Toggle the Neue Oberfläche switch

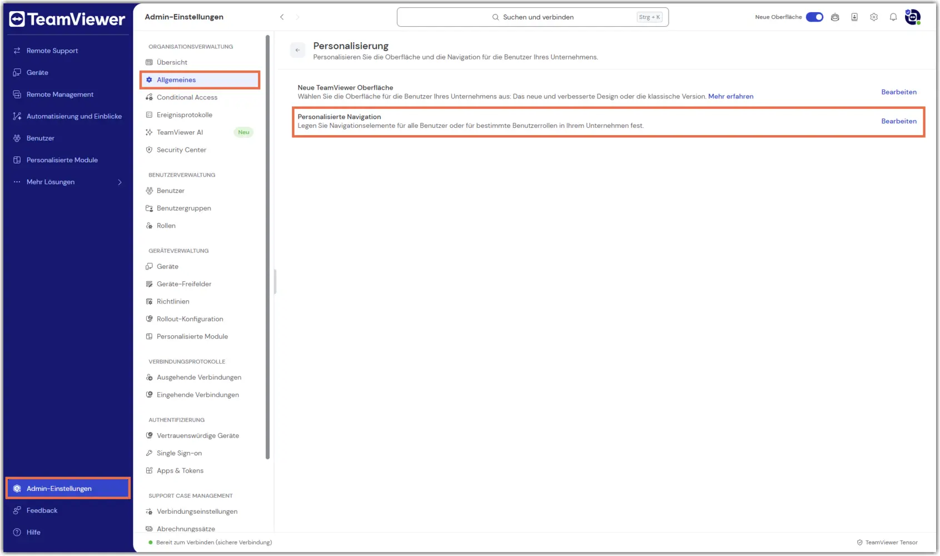814,17
